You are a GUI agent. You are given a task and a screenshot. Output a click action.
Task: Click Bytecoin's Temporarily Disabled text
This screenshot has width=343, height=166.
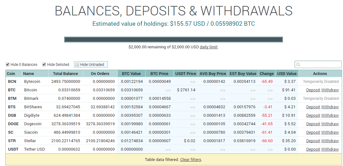pos(321,81)
